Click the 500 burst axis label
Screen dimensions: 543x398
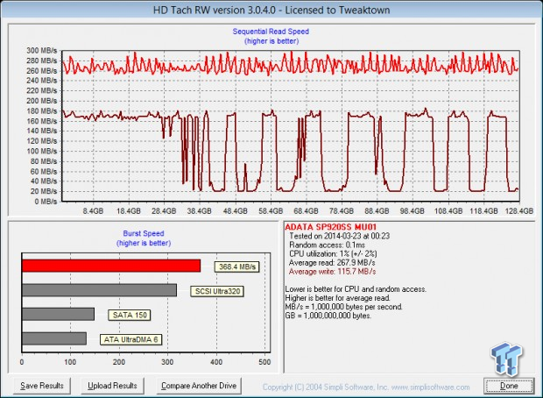pyautogui.click(x=264, y=362)
